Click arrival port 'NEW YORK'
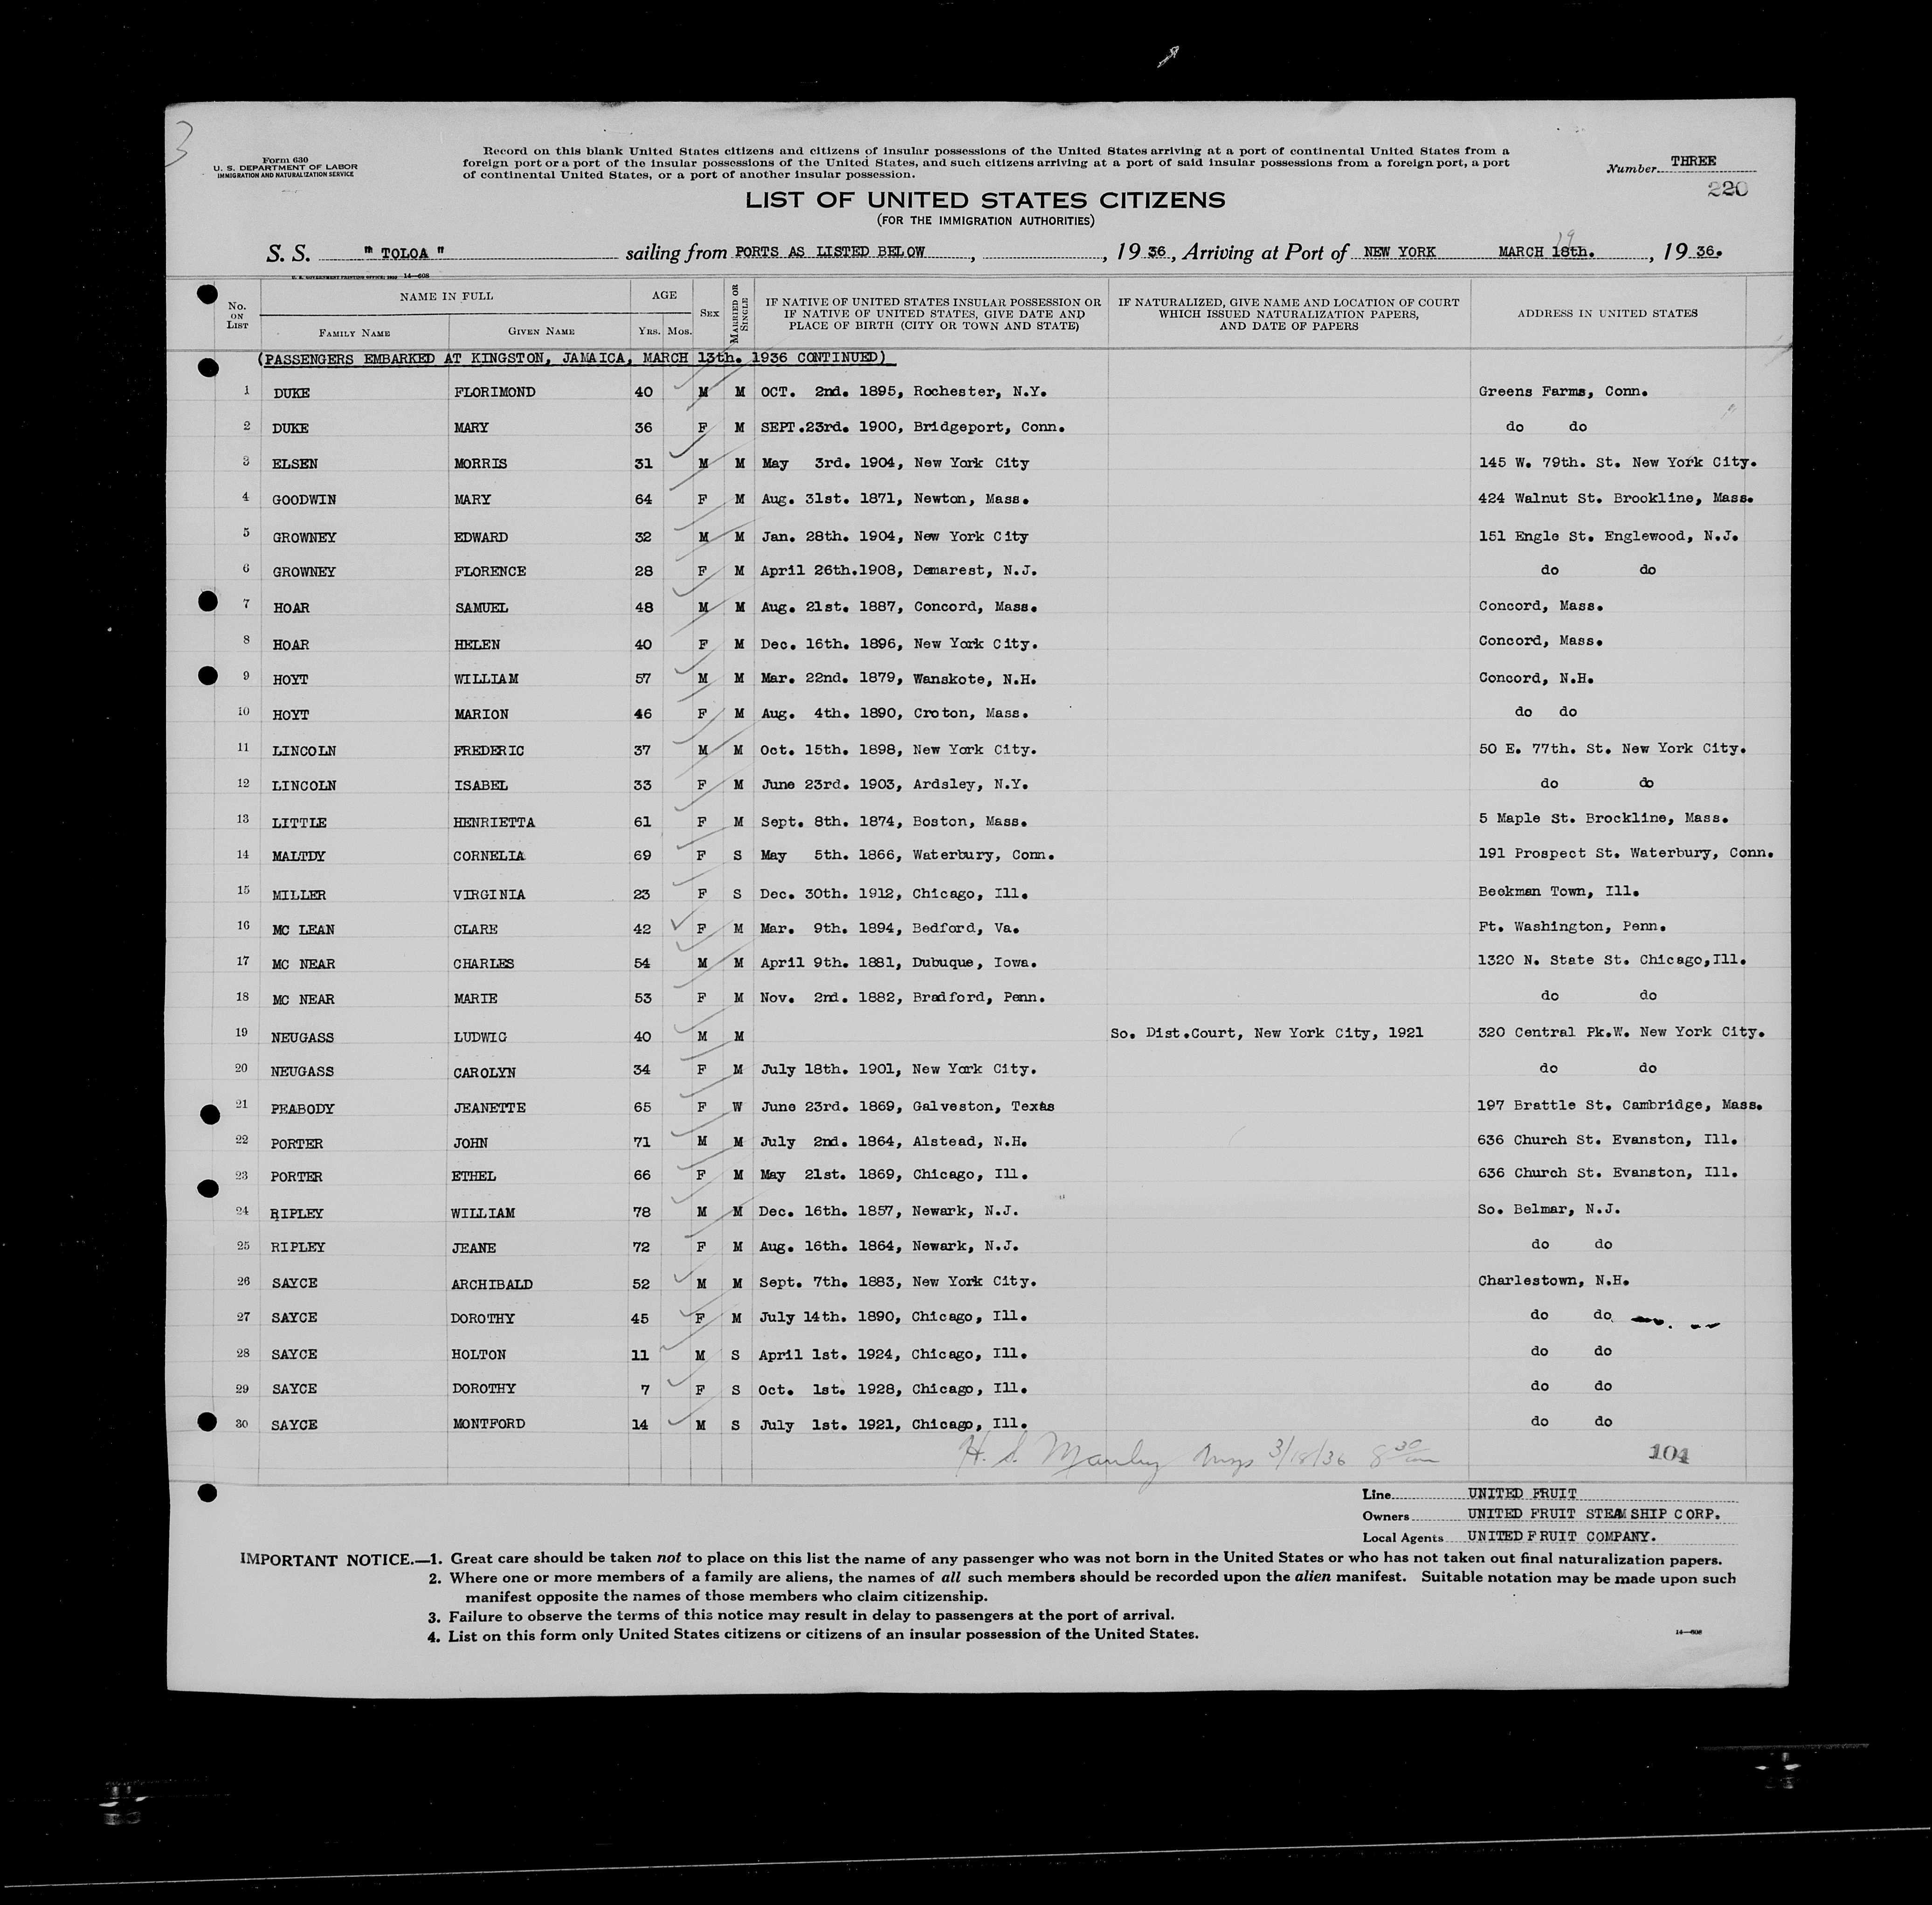Image resolution: width=1932 pixels, height=1905 pixels. (1400, 252)
